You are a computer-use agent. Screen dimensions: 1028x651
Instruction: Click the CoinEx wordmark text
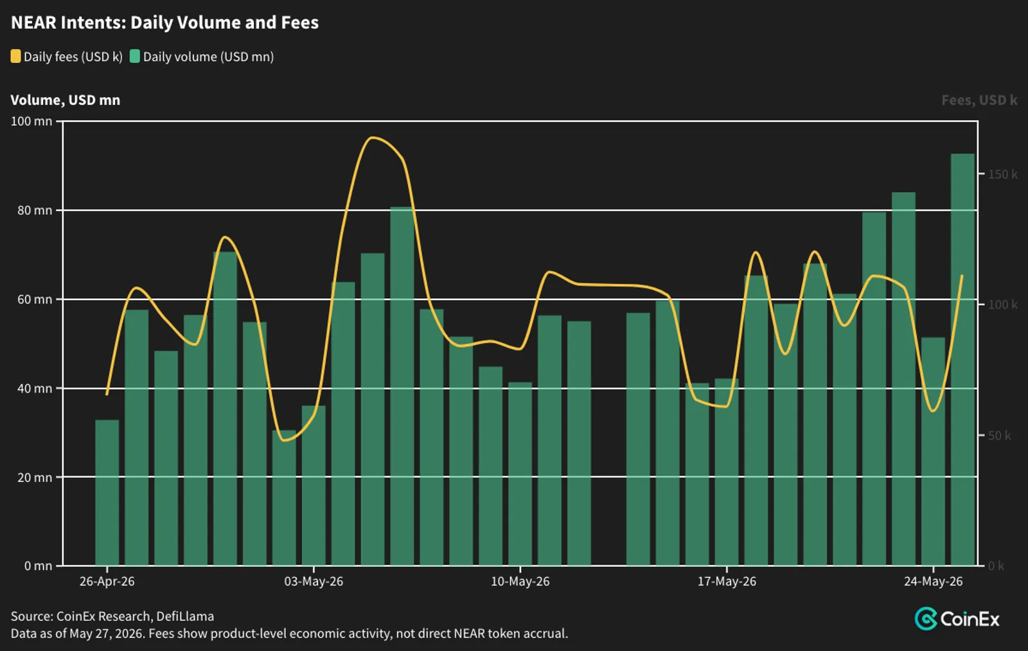[970, 620]
